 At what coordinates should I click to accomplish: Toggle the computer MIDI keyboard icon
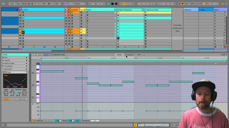tap(182, 4)
